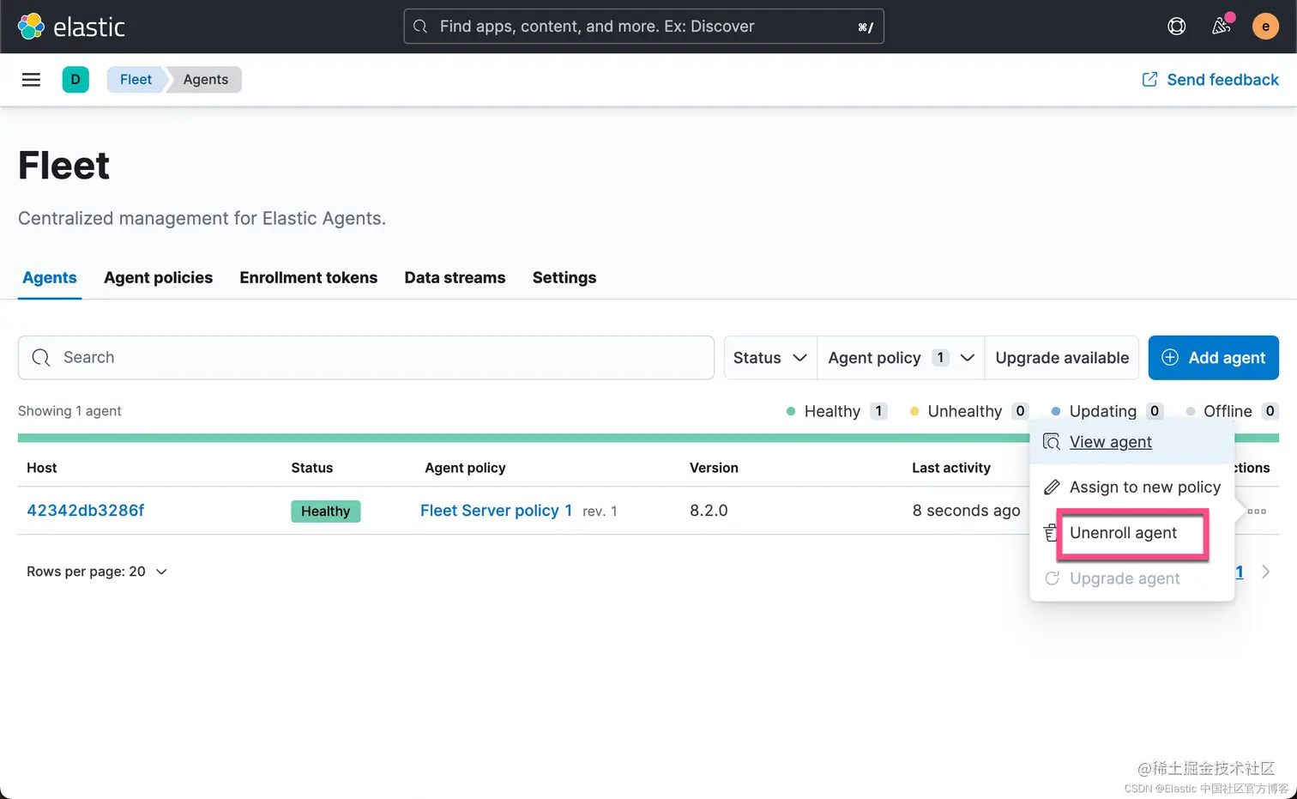Click the Add agent button
This screenshot has height=799, width=1297.
click(1214, 358)
